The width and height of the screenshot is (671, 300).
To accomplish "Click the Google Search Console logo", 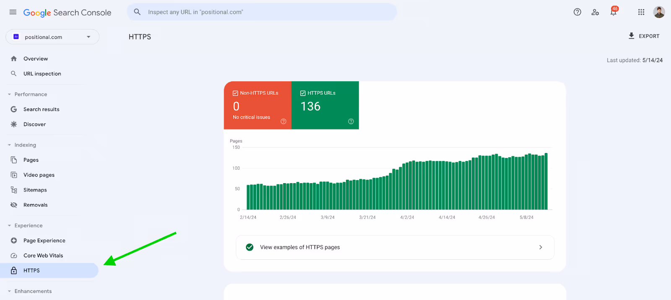I will click(x=67, y=13).
